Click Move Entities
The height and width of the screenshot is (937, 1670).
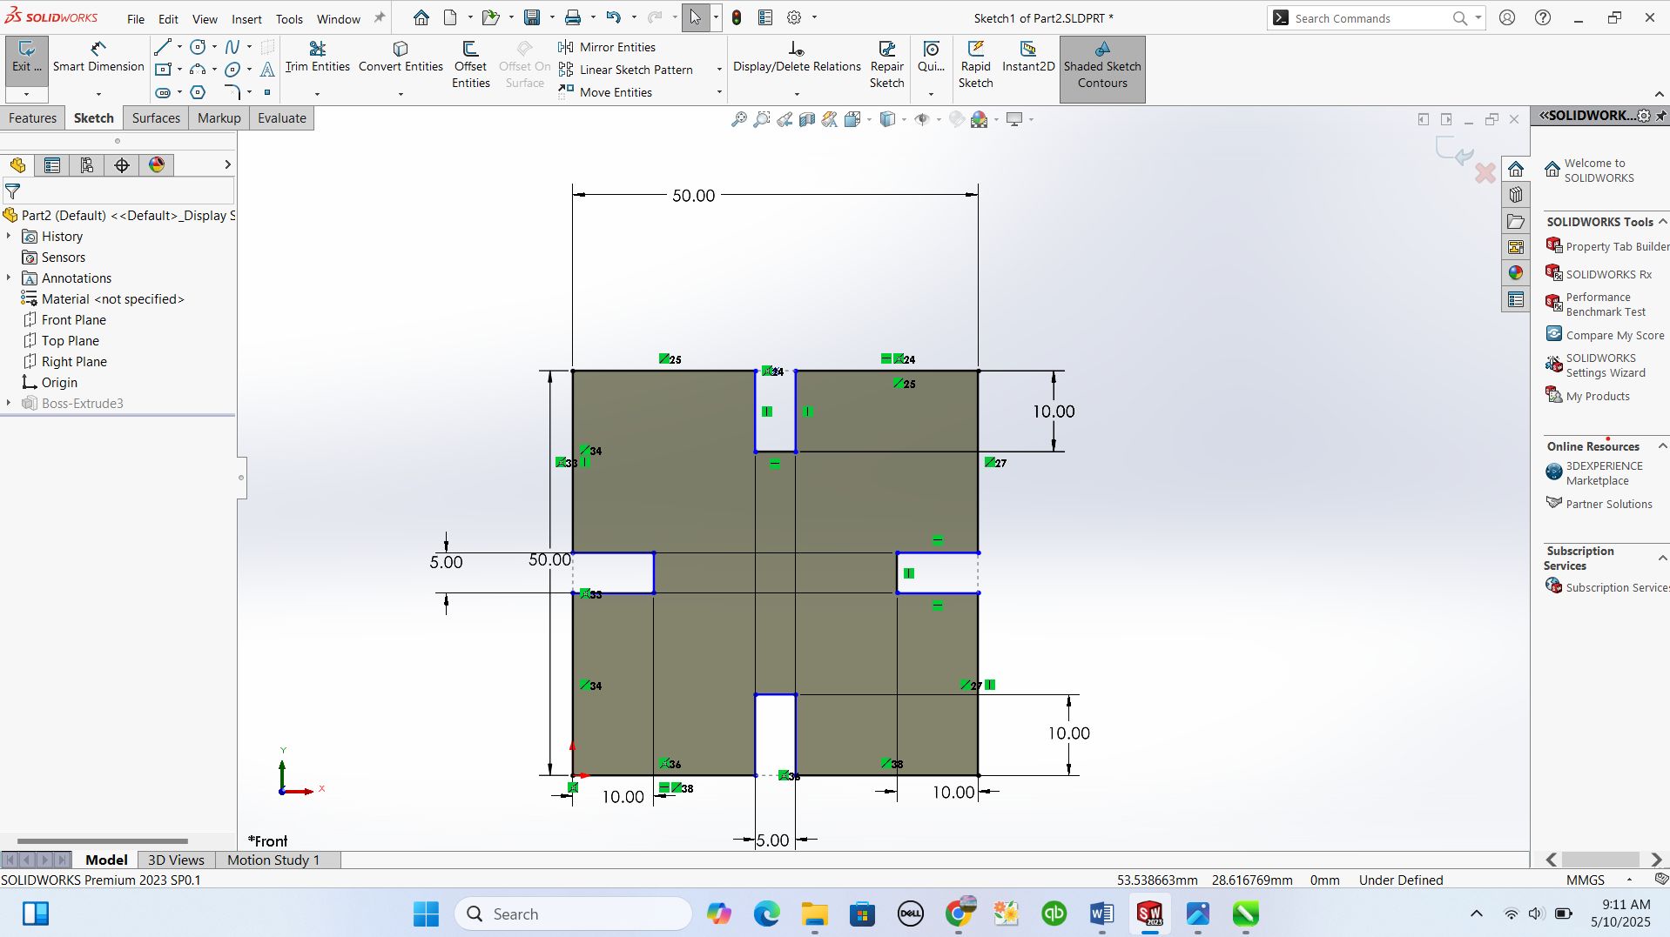coord(606,92)
